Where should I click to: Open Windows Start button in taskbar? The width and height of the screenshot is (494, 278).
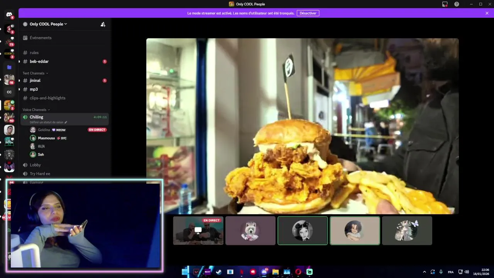click(x=185, y=272)
